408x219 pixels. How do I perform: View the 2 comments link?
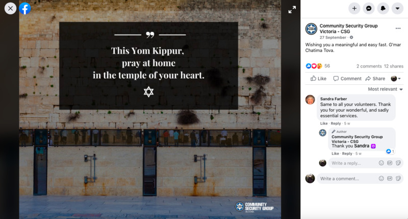[x=369, y=66]
